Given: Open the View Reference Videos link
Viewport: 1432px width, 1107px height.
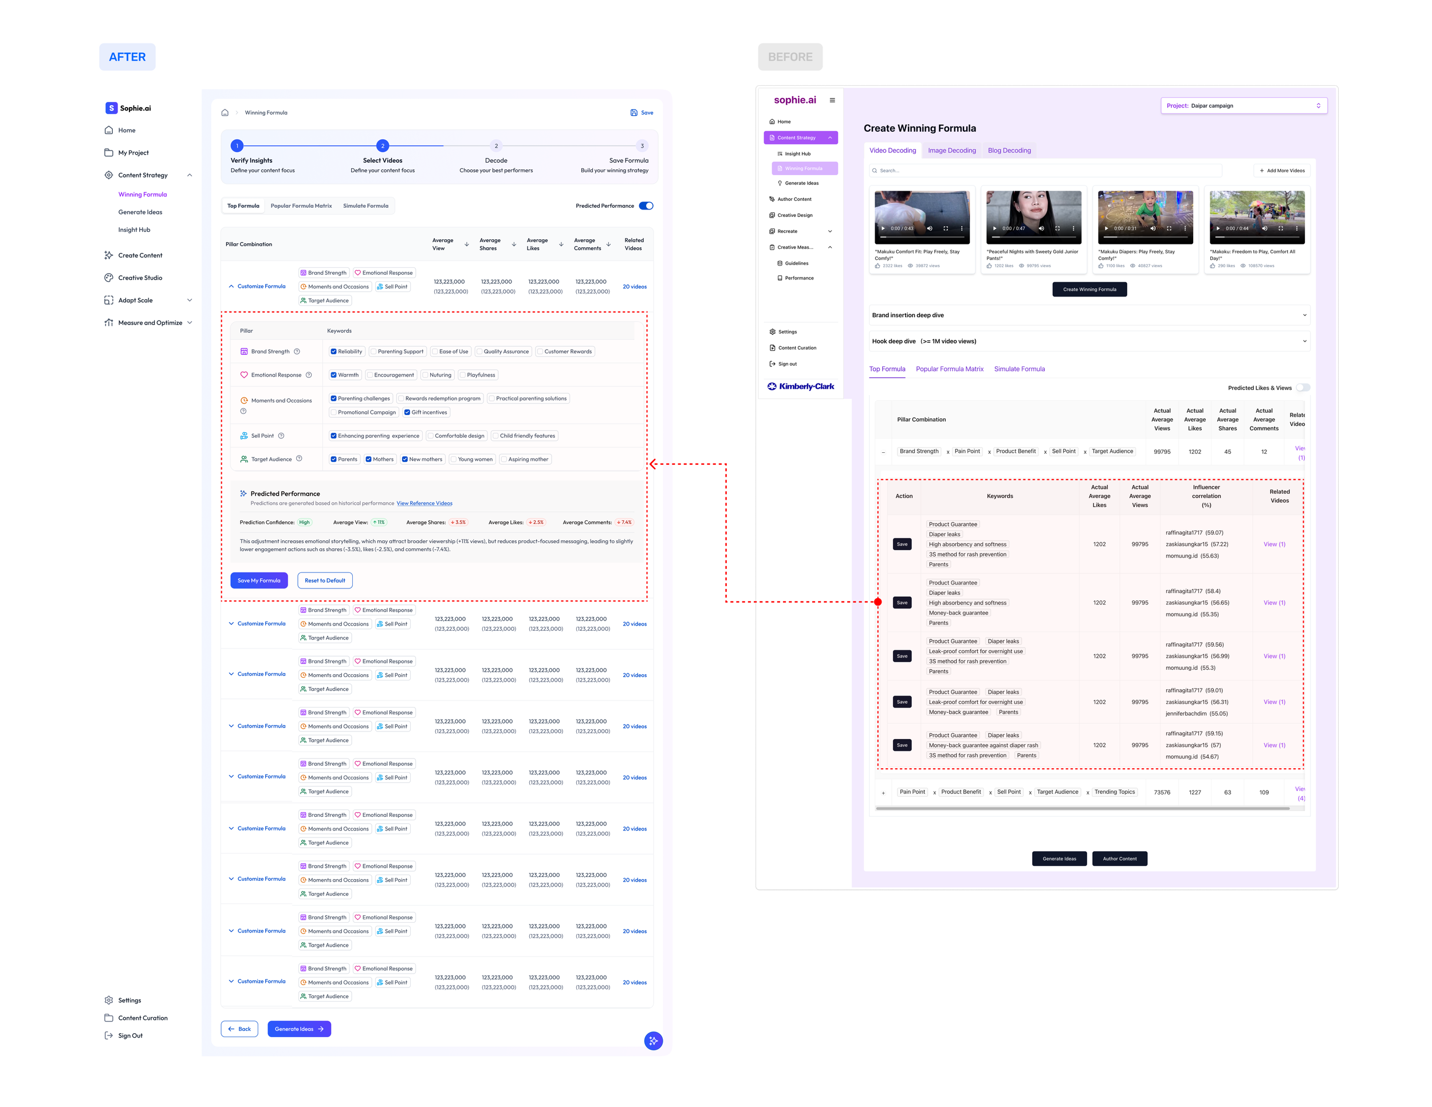Looking at the screenshot, I should [x=424, y=504].
